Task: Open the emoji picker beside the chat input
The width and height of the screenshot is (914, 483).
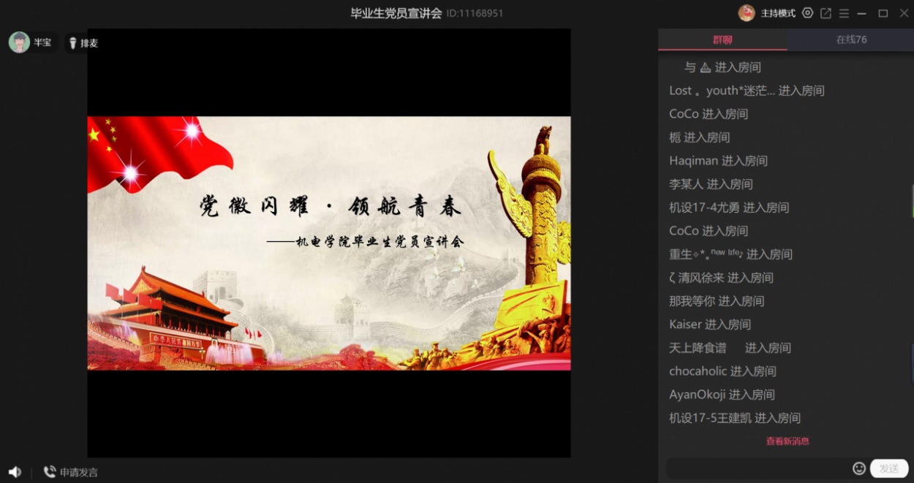Action: tap(860, 468)
